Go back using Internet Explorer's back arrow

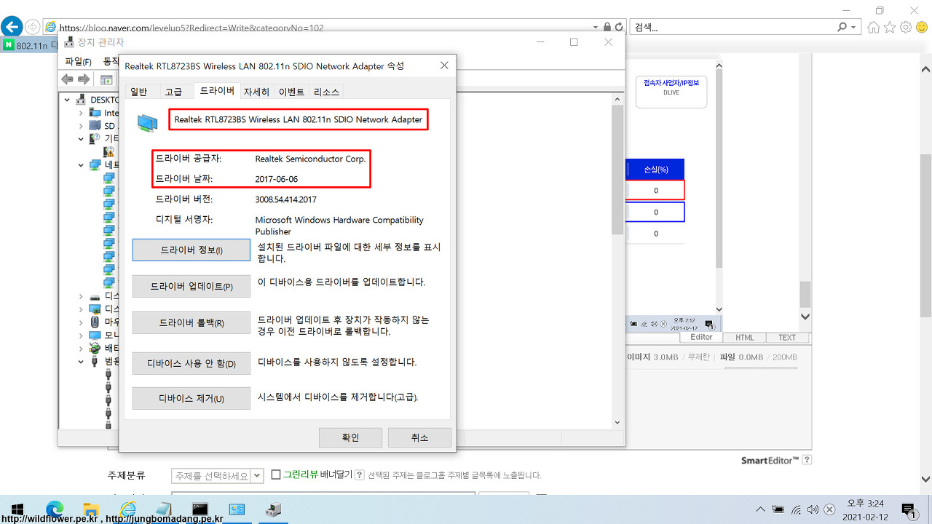pyautogui.click(x=12, y=27)
